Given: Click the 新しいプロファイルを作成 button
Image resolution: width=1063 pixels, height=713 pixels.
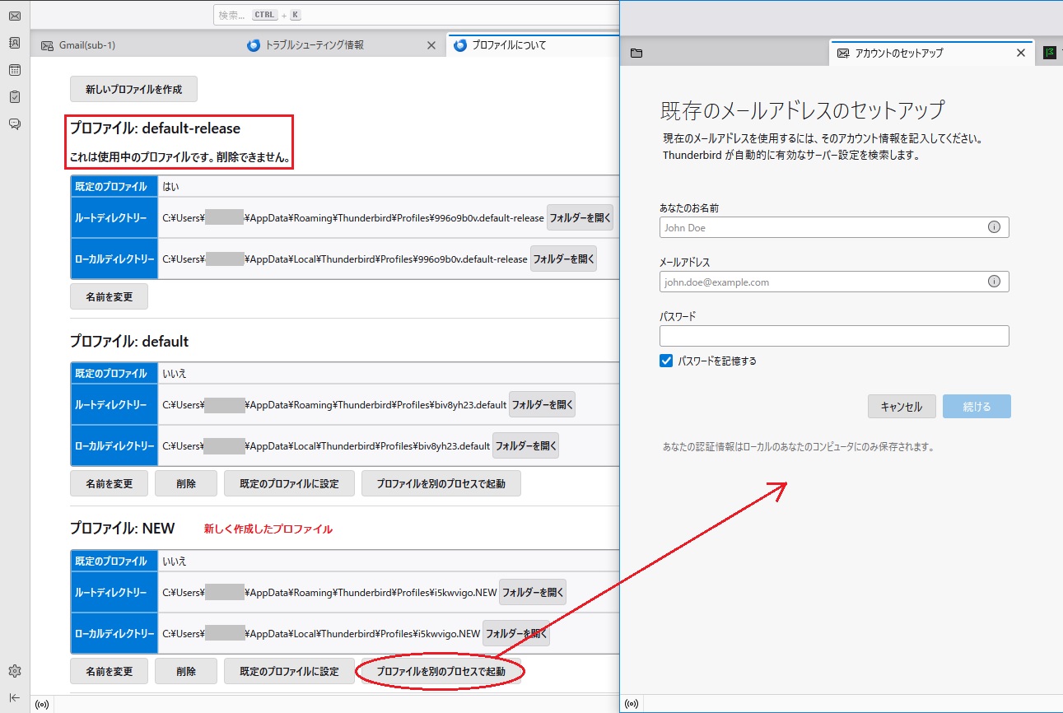Looking at the screenshot, I should click(x=133, y=89).
